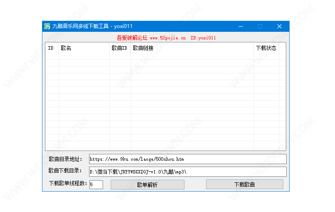
Task: Click the 歌单解析 button
Action: (x=148, y=184)
